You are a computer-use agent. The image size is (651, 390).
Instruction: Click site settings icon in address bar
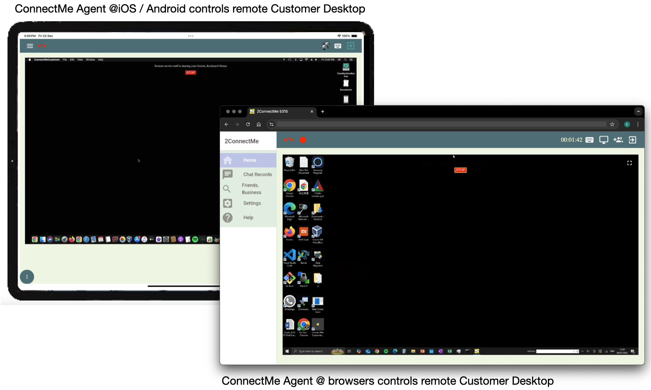click(271, 124)
